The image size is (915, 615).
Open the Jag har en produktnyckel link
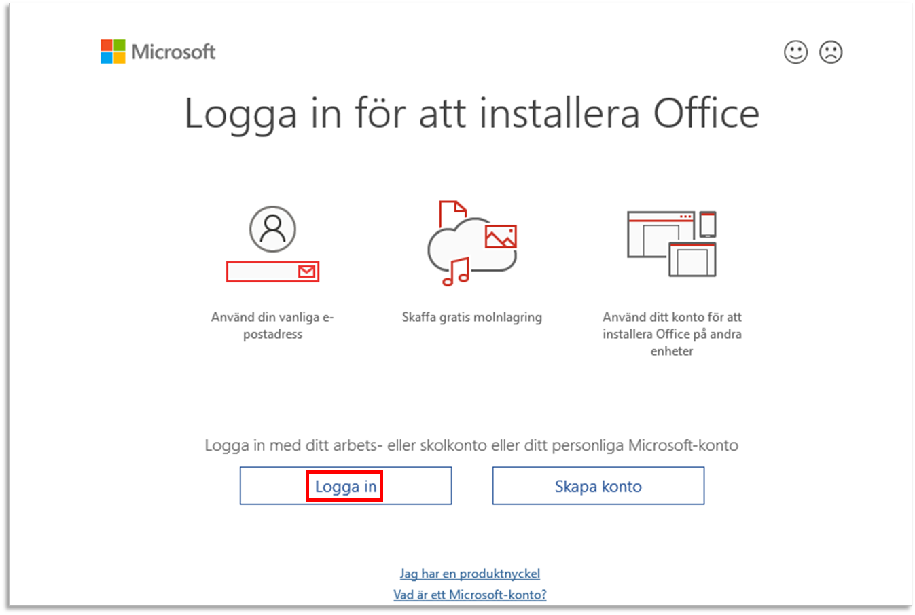[x=470, y=574]
